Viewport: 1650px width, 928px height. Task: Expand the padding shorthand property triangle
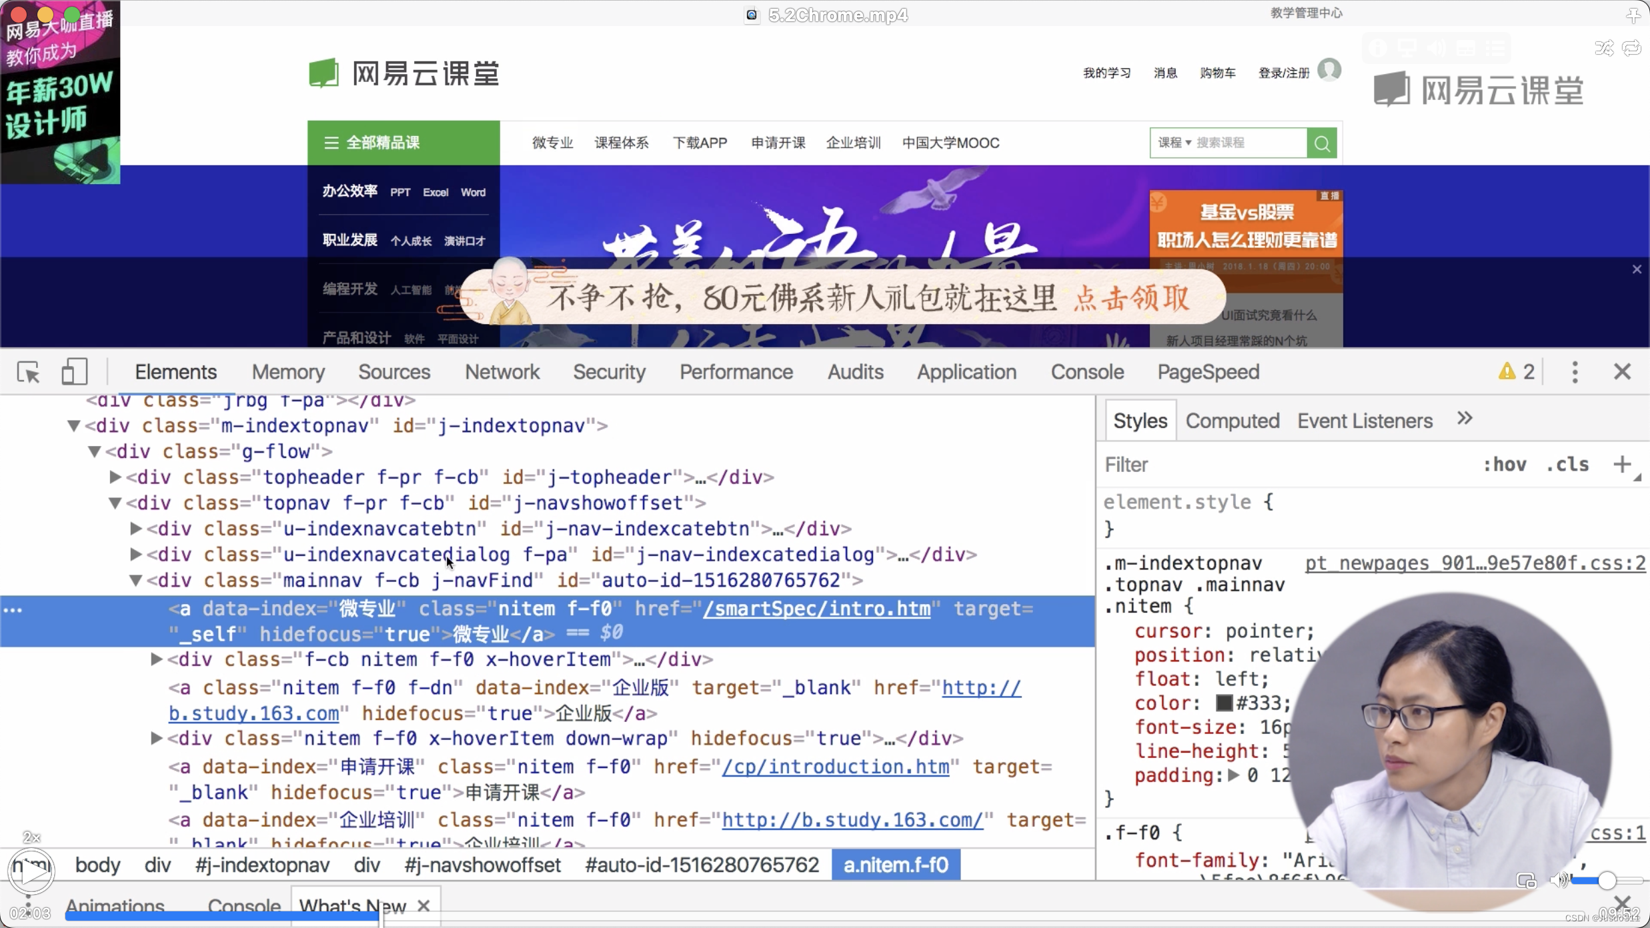coord(1233,775)
